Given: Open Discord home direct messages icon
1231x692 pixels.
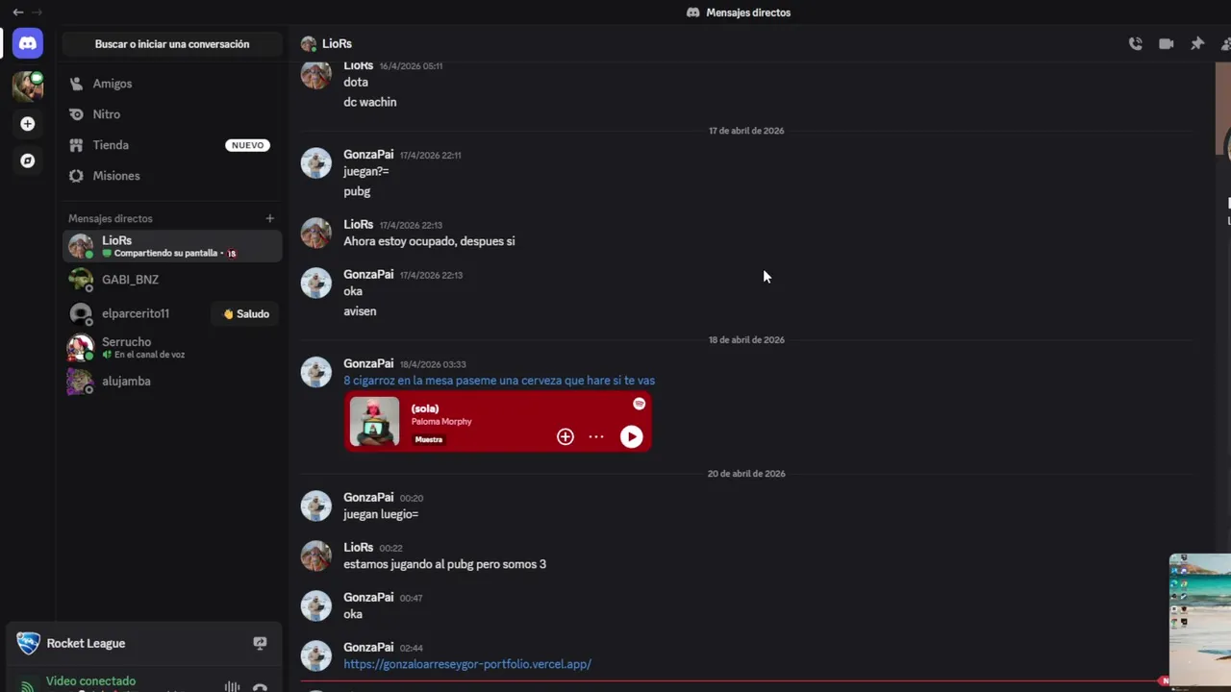Looking at the screenshot, I should 28,43.
